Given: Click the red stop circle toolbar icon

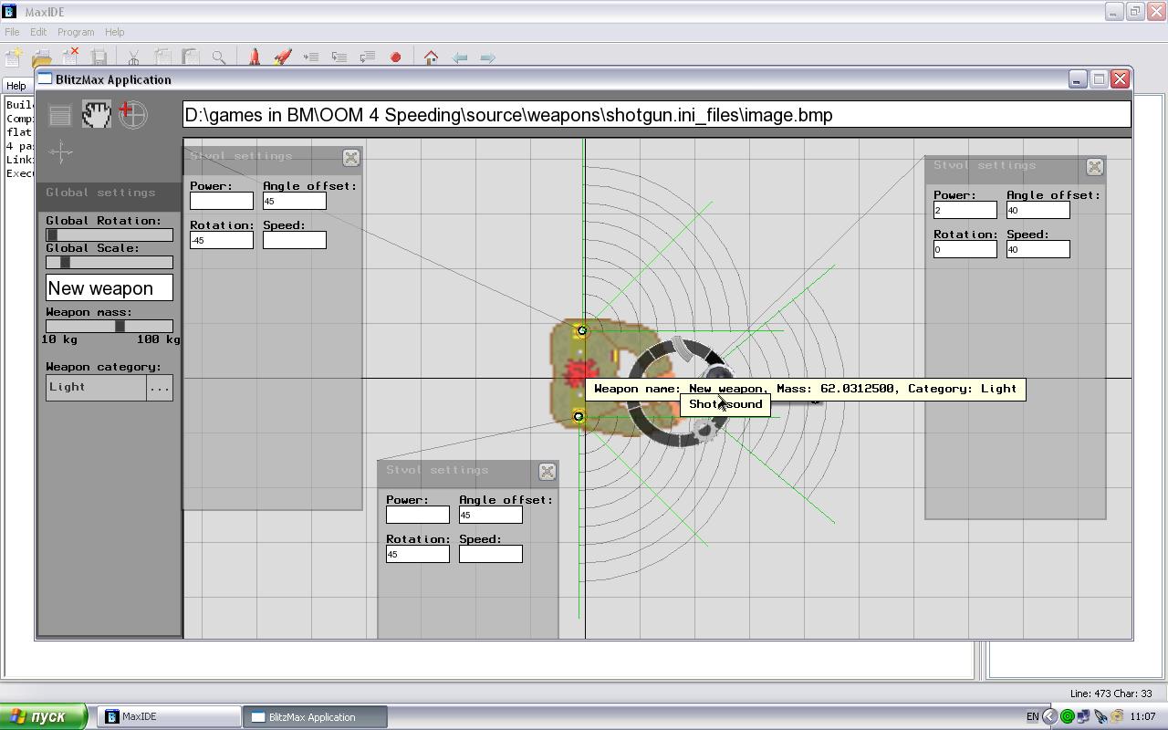Looking at the screenshot, I should (x=395, y=57).
